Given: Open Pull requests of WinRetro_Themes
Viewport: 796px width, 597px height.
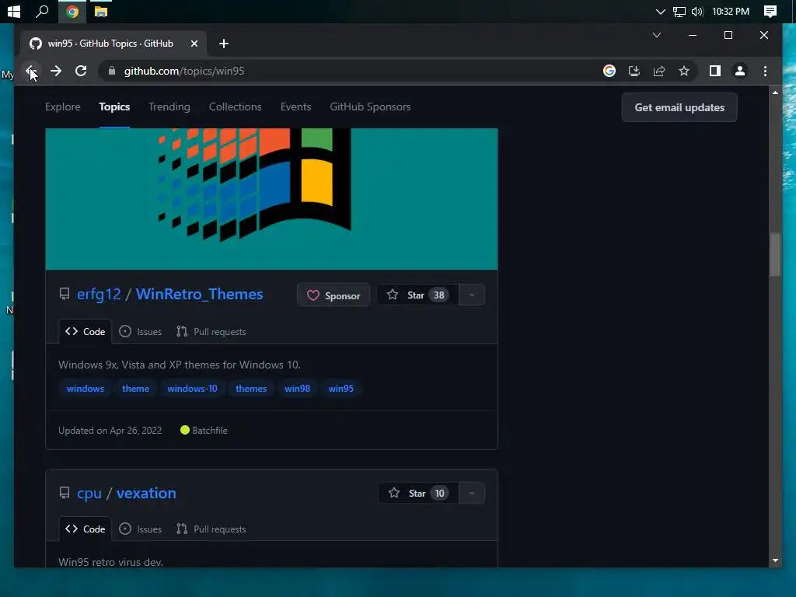Looking at the screenshot, I should tap(211, 331).
